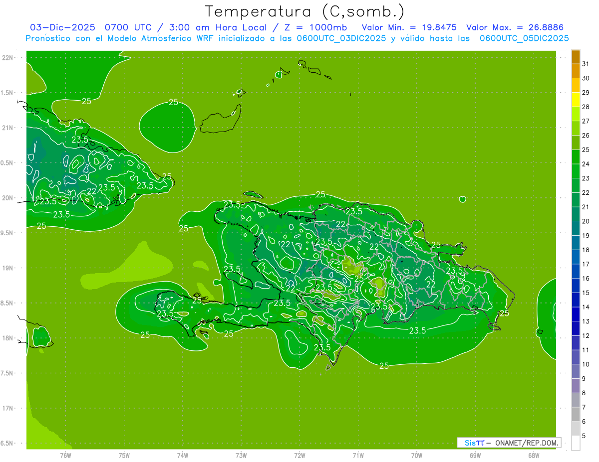This screenshot has width=599, height=462.
Task: Click the '0600UTC_03DIC2025' initialization timestamp
Action: coord(341,38)
